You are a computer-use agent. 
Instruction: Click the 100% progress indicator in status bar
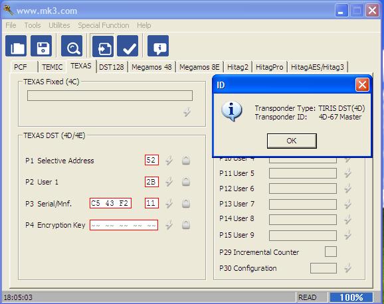[351, 297]
